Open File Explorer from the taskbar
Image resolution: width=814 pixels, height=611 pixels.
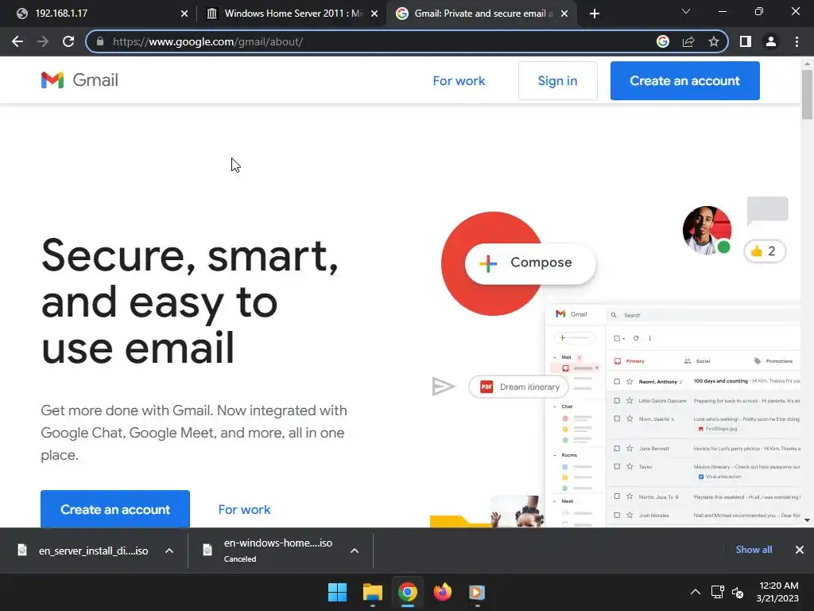coord(372,592)
